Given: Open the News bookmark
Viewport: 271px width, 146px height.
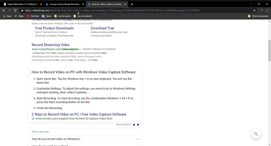Looking at the screenshot, I should (46, 16).
